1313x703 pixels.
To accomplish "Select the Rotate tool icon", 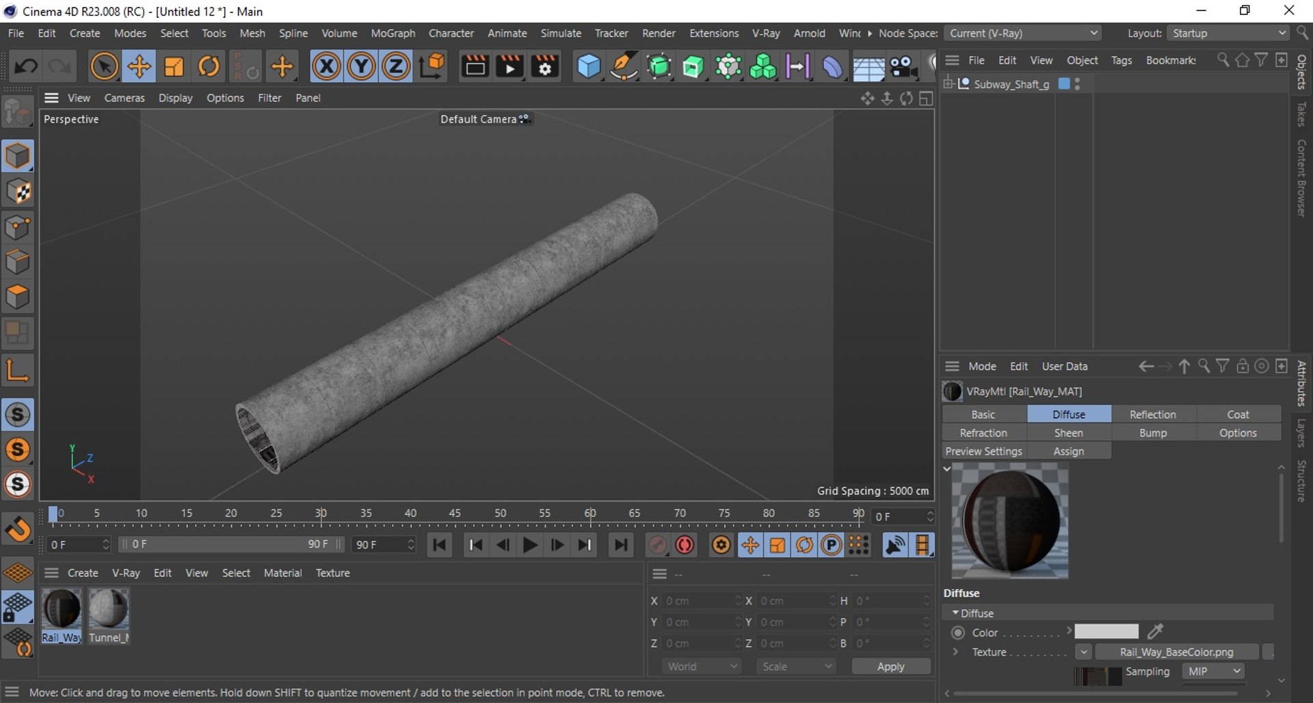I will [x=209, y=66].
